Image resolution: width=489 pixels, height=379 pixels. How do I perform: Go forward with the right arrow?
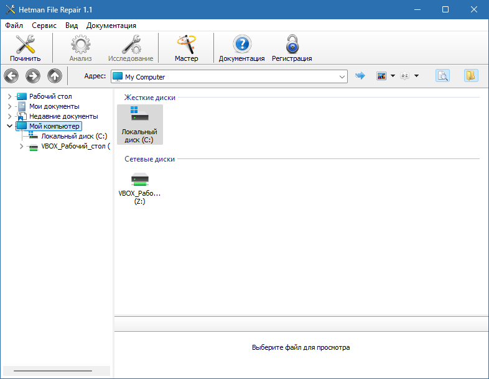coord(33,76)
